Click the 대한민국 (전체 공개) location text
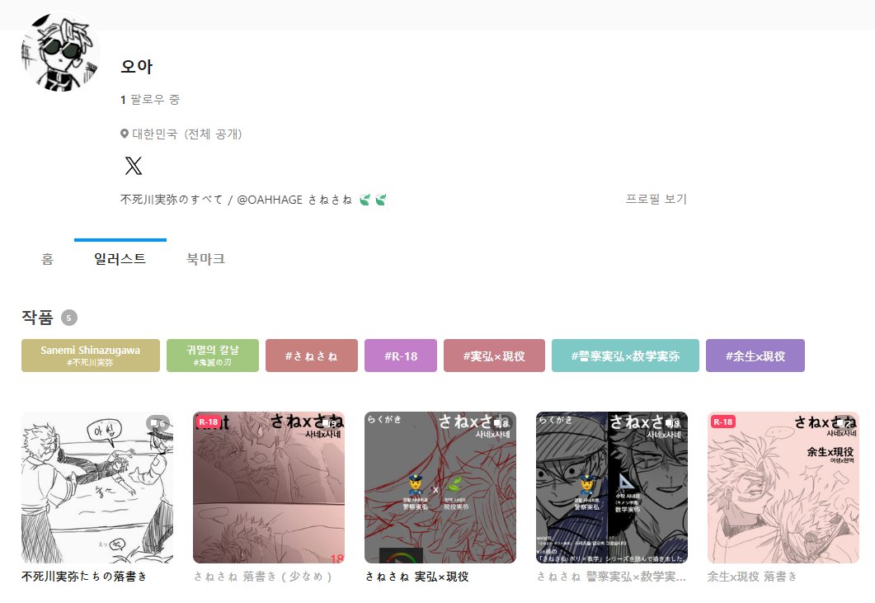Viewport: 875px width, 603px height. click(x=186, y=134)
